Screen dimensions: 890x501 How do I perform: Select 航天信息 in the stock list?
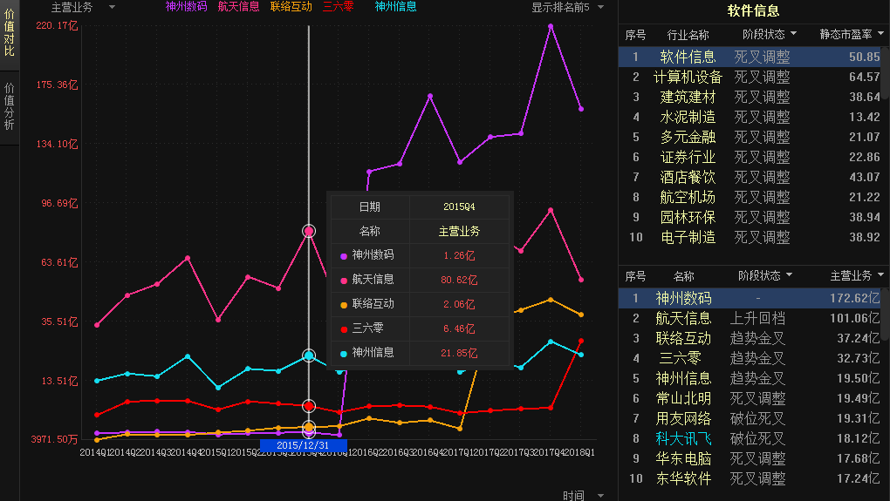[x=751, y=318]
